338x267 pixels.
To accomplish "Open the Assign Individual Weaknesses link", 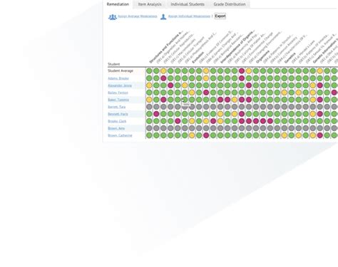I will [x=189, y=16].
